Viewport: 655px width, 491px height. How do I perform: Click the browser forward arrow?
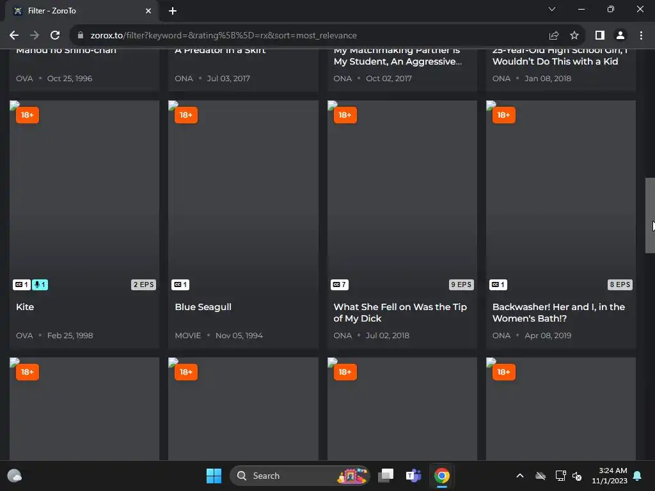(x=35, y=36)
